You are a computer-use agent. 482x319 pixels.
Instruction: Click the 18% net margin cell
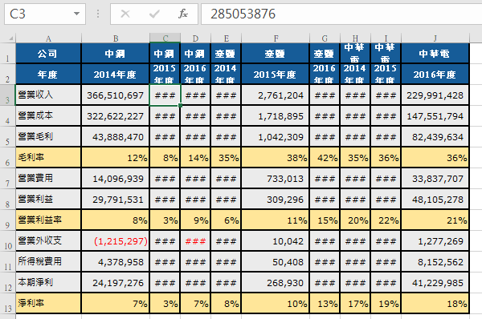[435, 304]
